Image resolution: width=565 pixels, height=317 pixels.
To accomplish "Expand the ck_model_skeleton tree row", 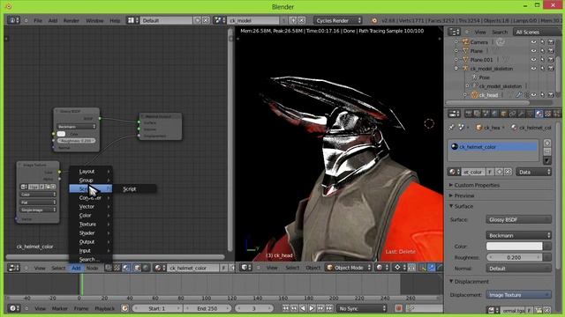I will pos(456,69).
